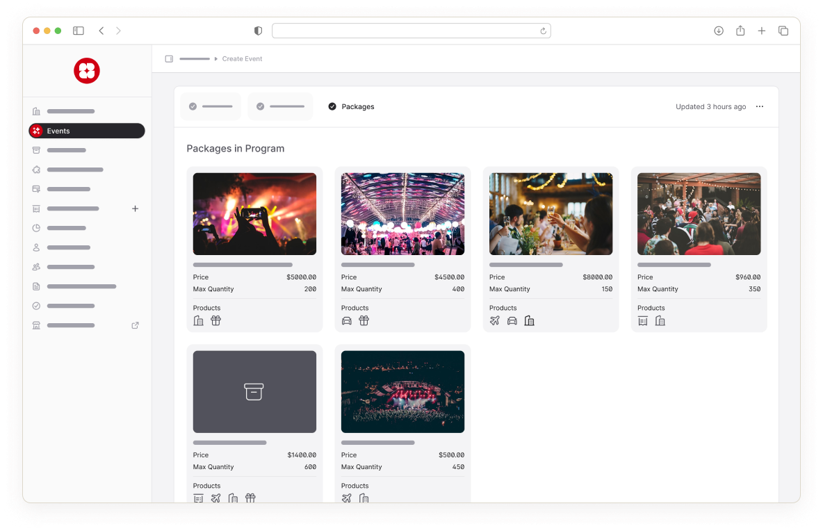Open the external link icon in sidebar
The image size is (823, 531).
coord(136,325)
